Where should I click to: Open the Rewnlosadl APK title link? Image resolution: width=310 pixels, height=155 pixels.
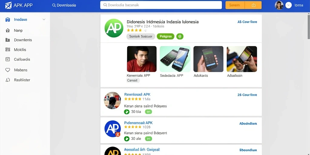[x=137, y=94]
